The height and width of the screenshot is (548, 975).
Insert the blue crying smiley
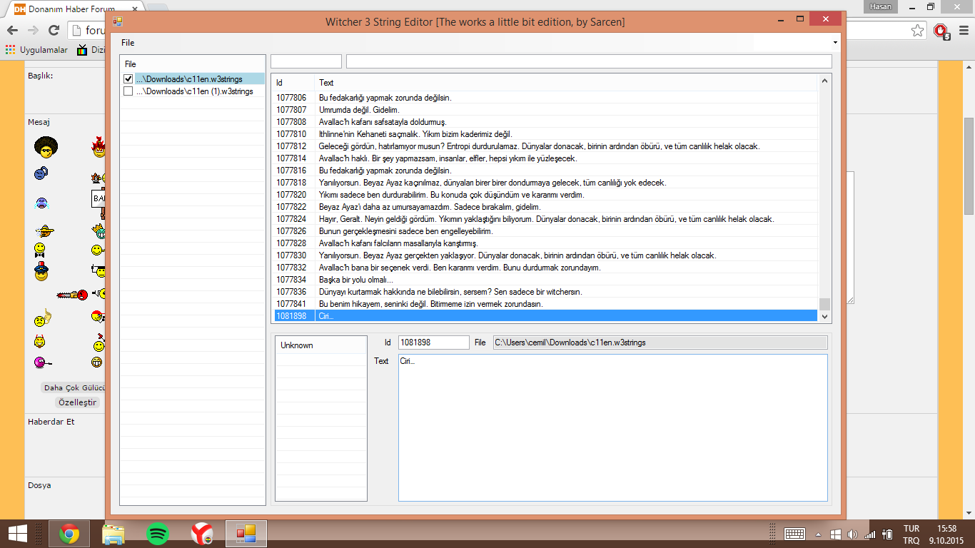tap(41, 203)
